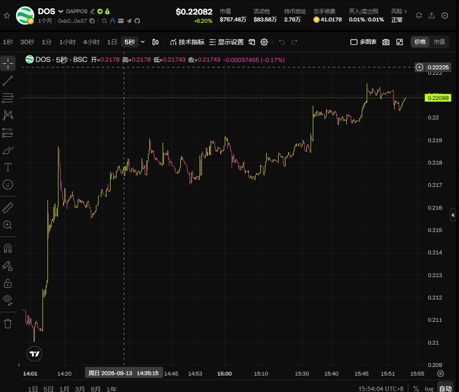Click the search magnifier icon beside the address
459x392 pixels.
104,21
